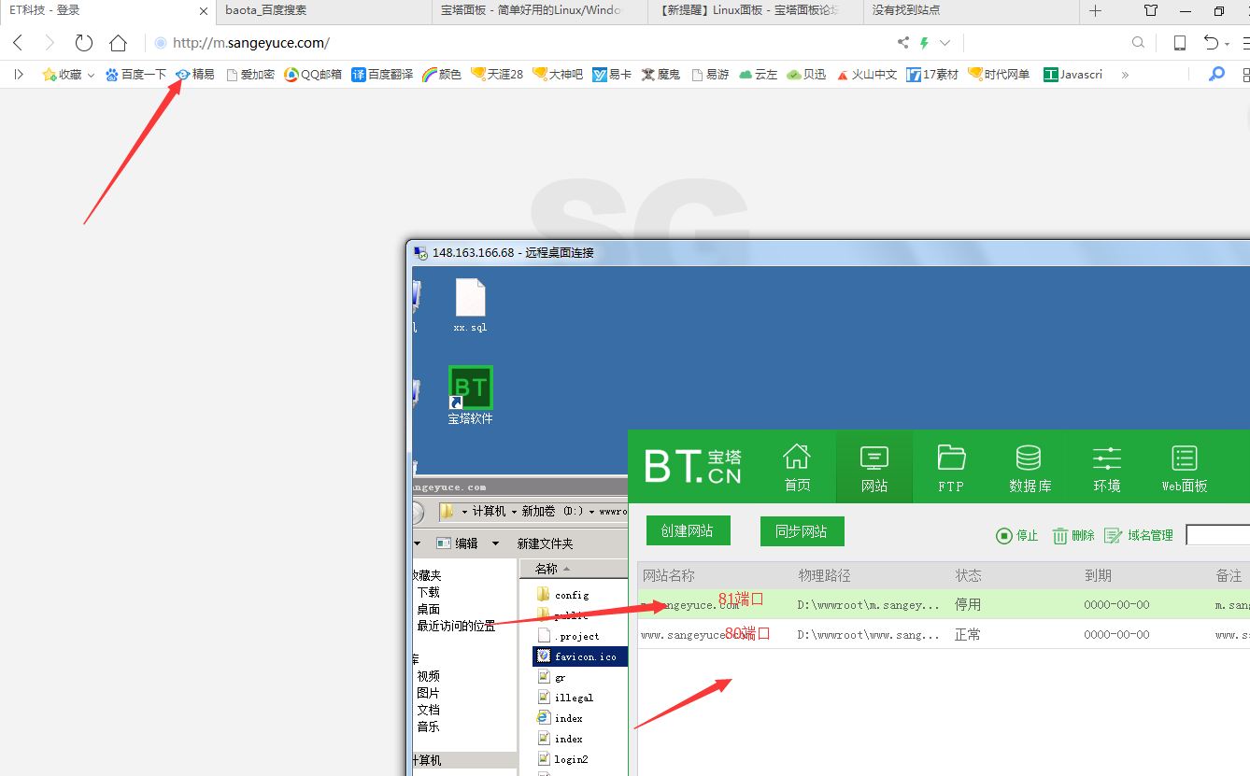Open the 百度翻译 bookmark
The image size is (1250, 776).
[x=382, y=75]
